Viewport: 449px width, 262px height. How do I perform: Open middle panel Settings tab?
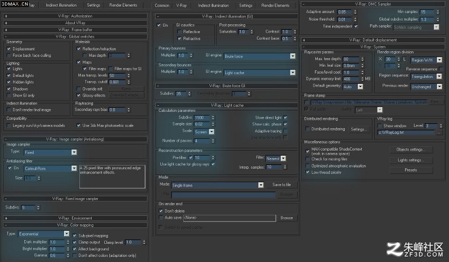[x=246, y=6]
